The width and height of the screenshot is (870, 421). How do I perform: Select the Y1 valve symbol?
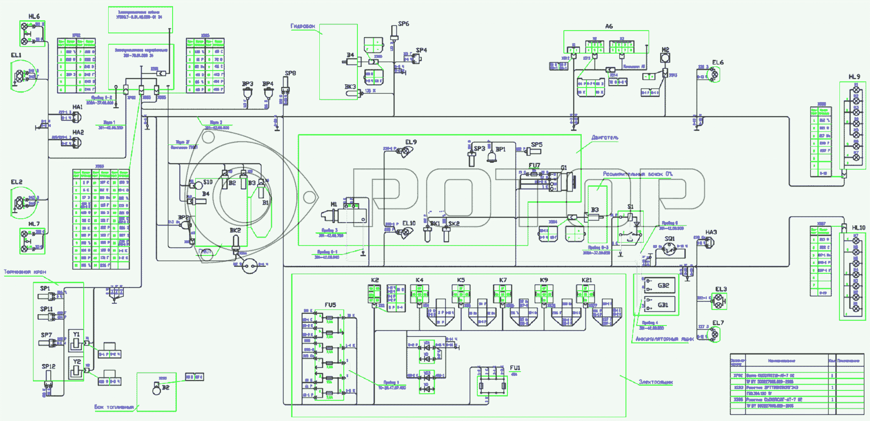click(77, 342)
